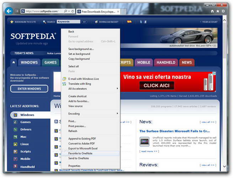Choose Properties from context menu
The width and height of the screenshot is (233, 178).
[x=91, y=166]
